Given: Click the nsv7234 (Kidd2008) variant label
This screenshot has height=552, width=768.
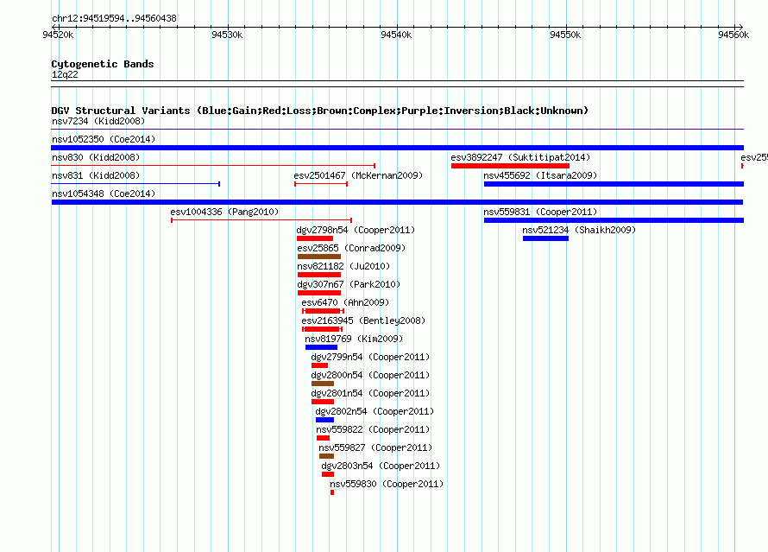Looking at the screenshot, I should pos(98,121).
